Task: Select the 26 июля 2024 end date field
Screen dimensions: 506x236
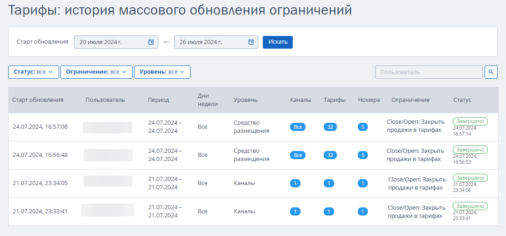Action: coord(211,42)
